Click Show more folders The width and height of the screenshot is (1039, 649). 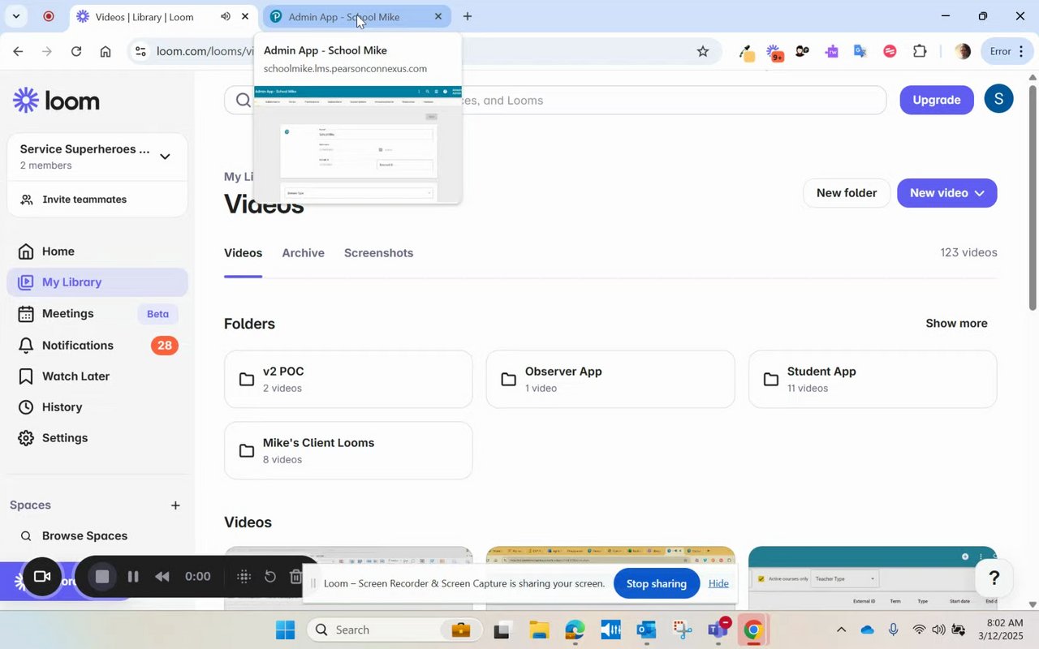click(x=956, y=324)
